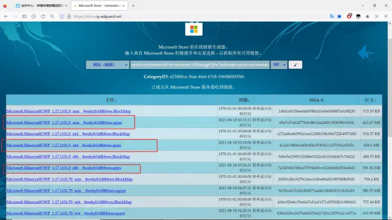Click the 423.47 MB size cell
Viewport: 392px width, 220px height.
coord(371,122)
